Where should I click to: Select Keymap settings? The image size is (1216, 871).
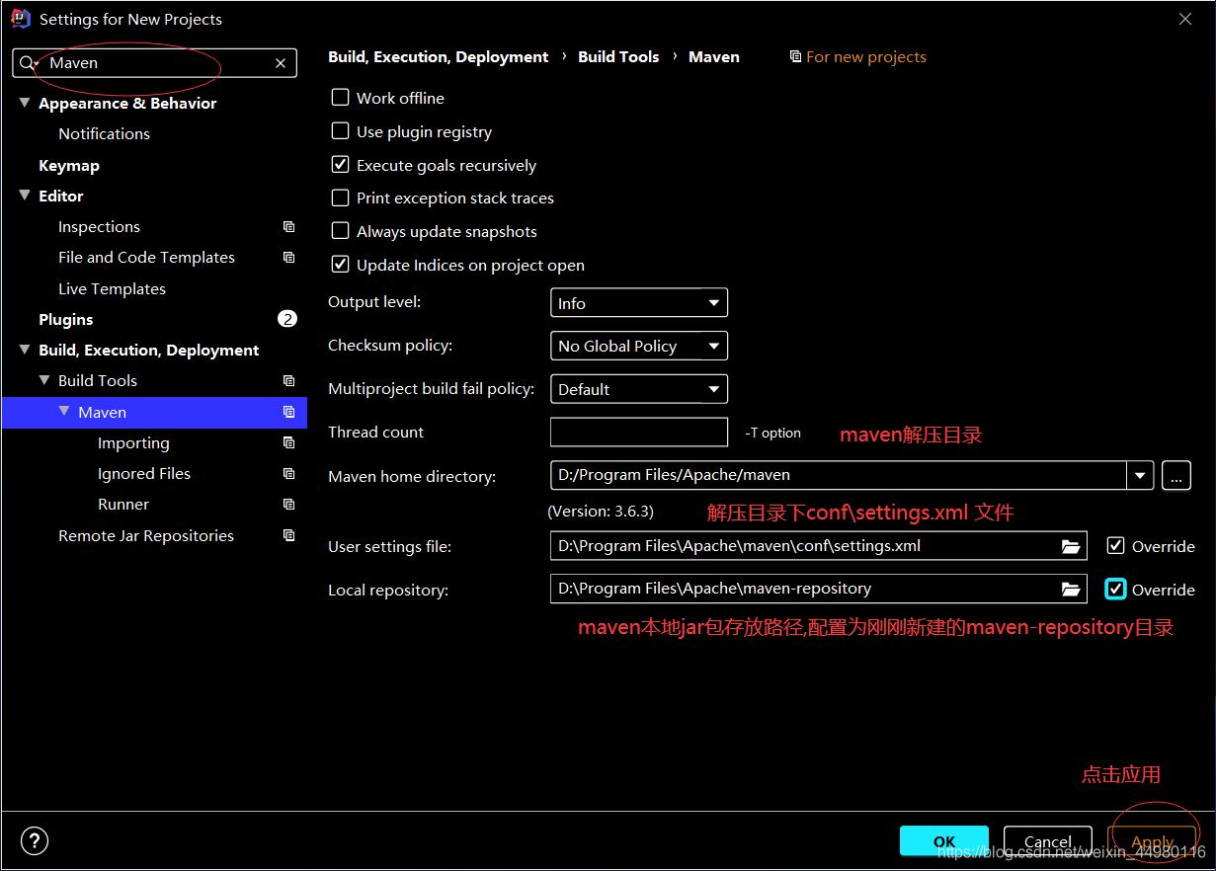(x=69, y=166)
